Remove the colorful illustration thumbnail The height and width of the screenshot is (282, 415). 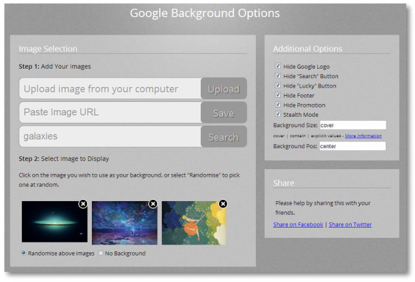coord(223,204)
